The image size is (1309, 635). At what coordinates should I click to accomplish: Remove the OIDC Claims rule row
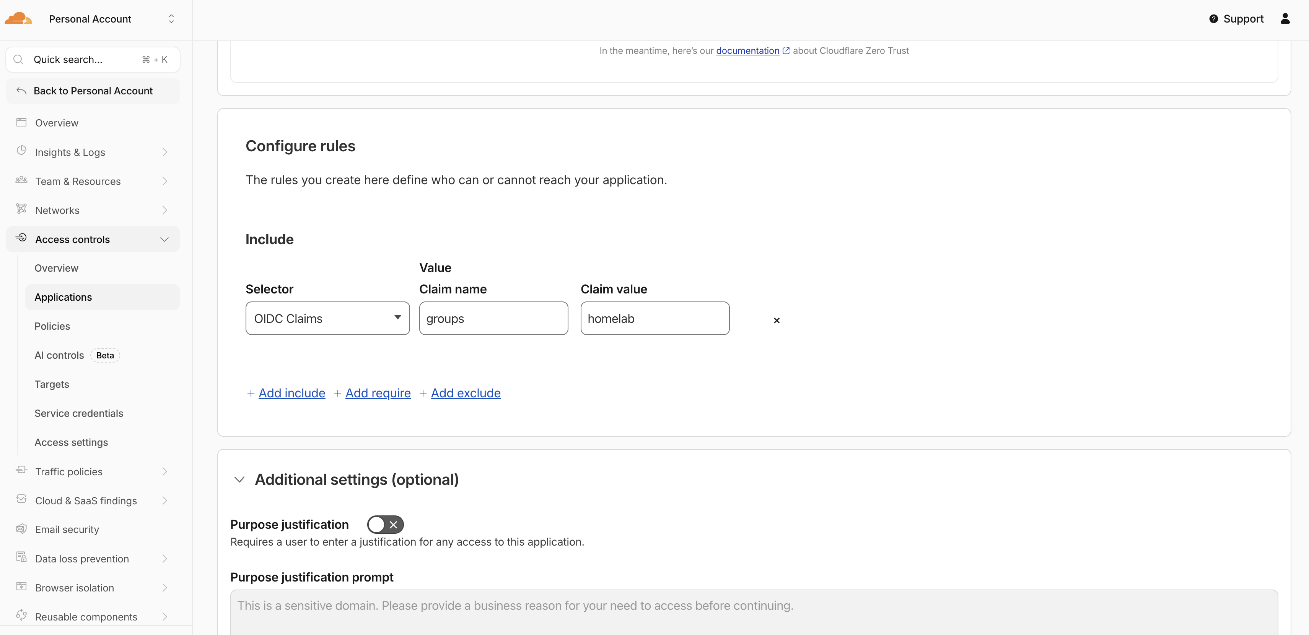point(777,320)
